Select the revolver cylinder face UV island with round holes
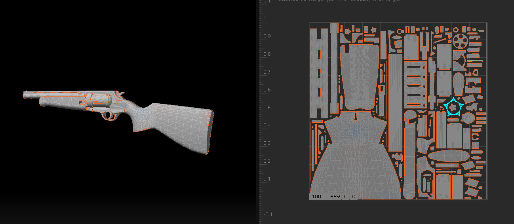 [x=461, y=41]
